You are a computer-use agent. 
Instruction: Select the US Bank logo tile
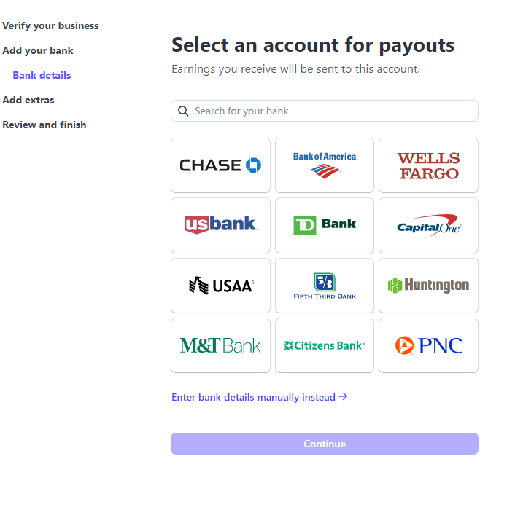pyautogui.click(x=220, y=225)
